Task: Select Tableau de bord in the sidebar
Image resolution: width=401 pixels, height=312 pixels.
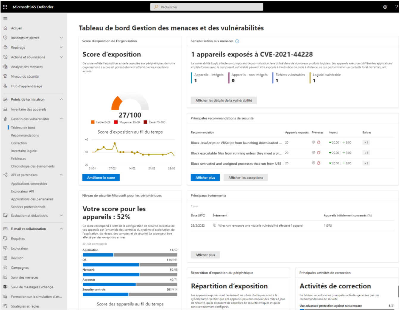Action: (x=23, y=128)
